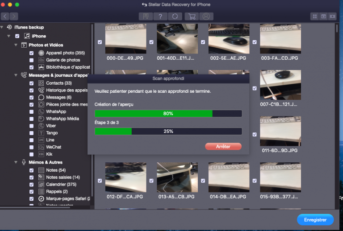This screenshot has height=231, width=343.
Task: Collapse the iTunes backup tree
Action: 2,27
